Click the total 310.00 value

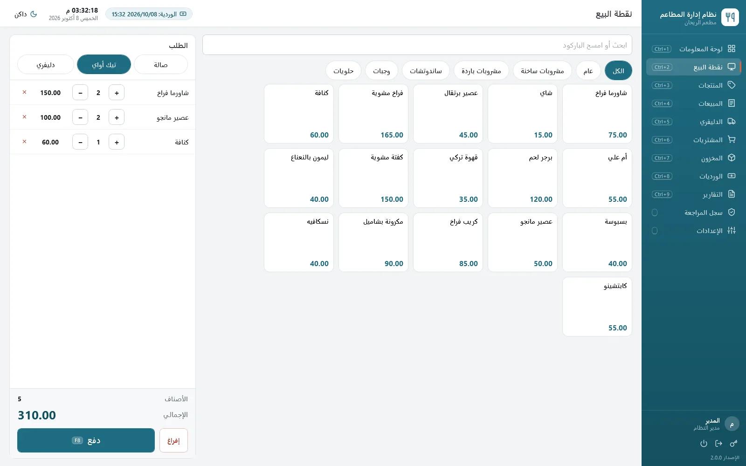(x=37, y=415)
